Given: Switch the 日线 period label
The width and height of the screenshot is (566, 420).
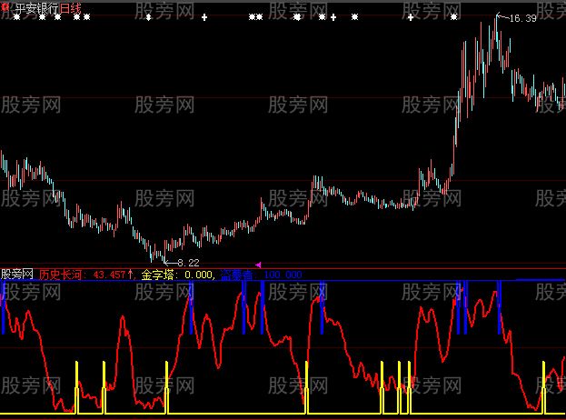Looking at the screenshot, I should [71, 6].
